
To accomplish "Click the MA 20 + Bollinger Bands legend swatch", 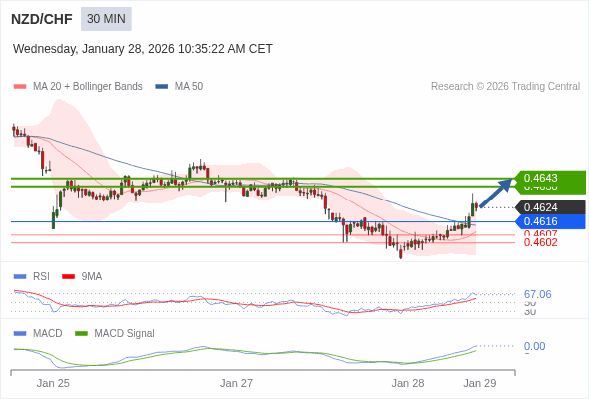I will tap(20, 87).
